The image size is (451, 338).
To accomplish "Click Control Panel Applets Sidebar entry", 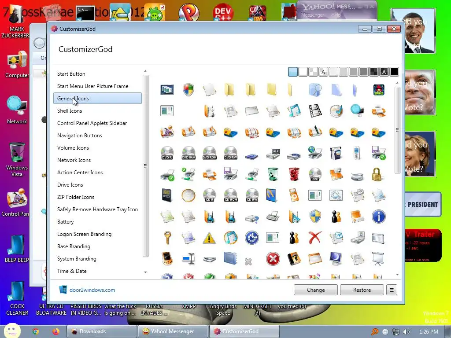I will (x=92, y=123).
